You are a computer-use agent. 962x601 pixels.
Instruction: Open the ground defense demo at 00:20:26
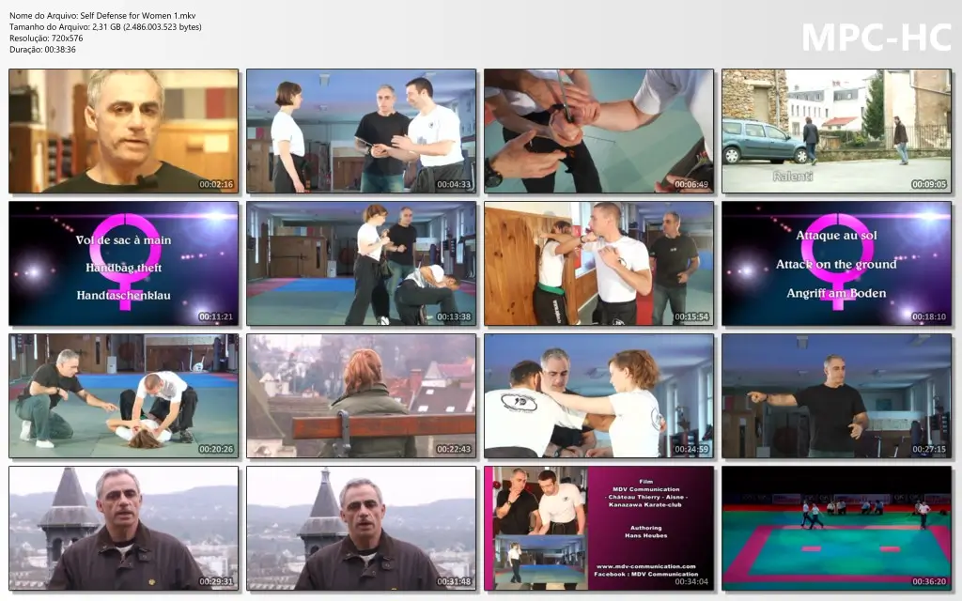coord(123,395)
